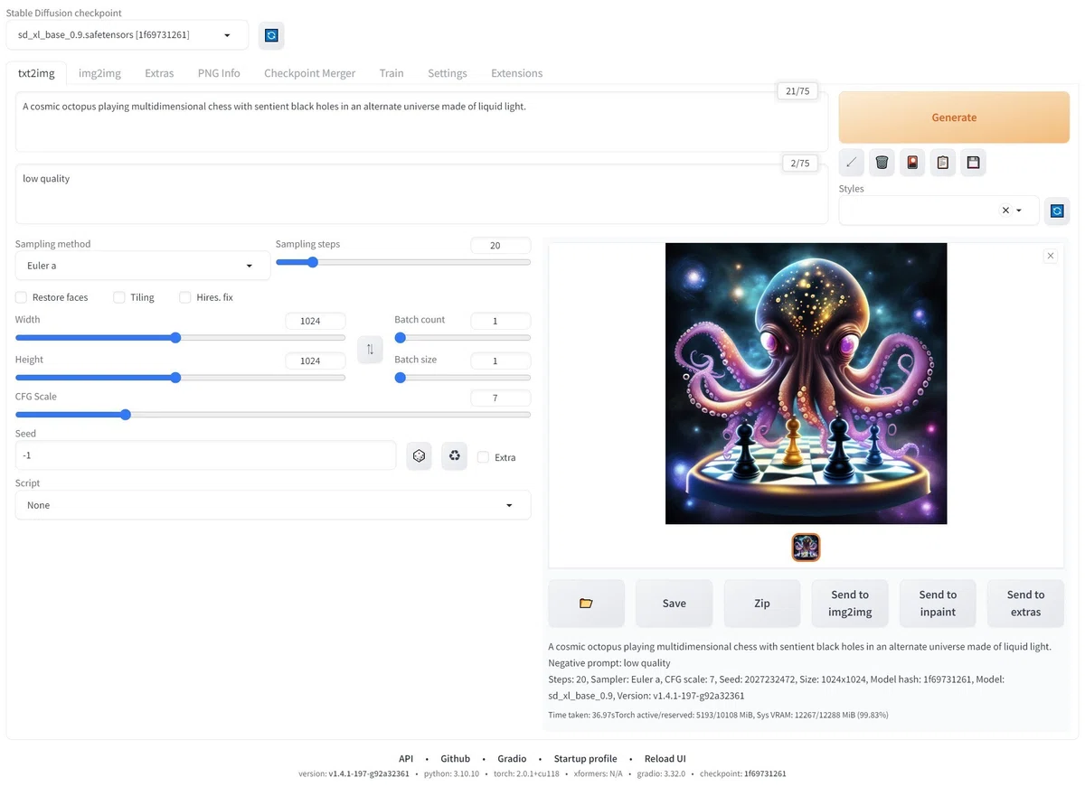
Task: Click the CFG Scale slider handle
Action: click(x=126, y=415)
